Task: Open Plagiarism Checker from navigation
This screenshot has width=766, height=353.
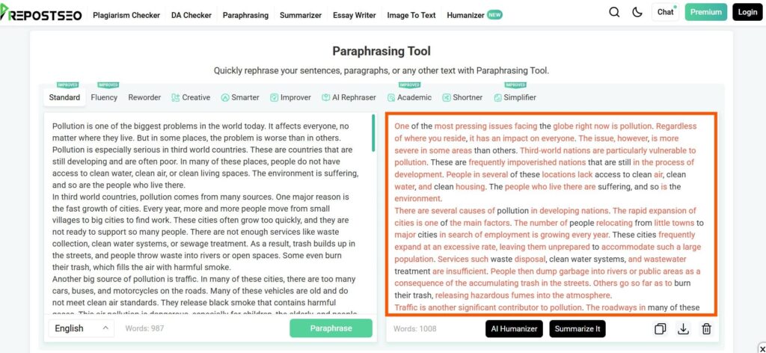Action: (125, 15)
